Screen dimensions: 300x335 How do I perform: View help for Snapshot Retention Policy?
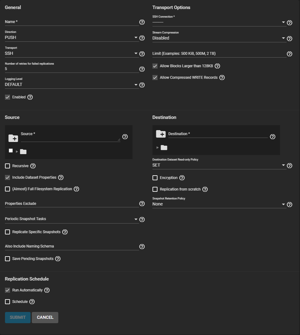point(289,205)
